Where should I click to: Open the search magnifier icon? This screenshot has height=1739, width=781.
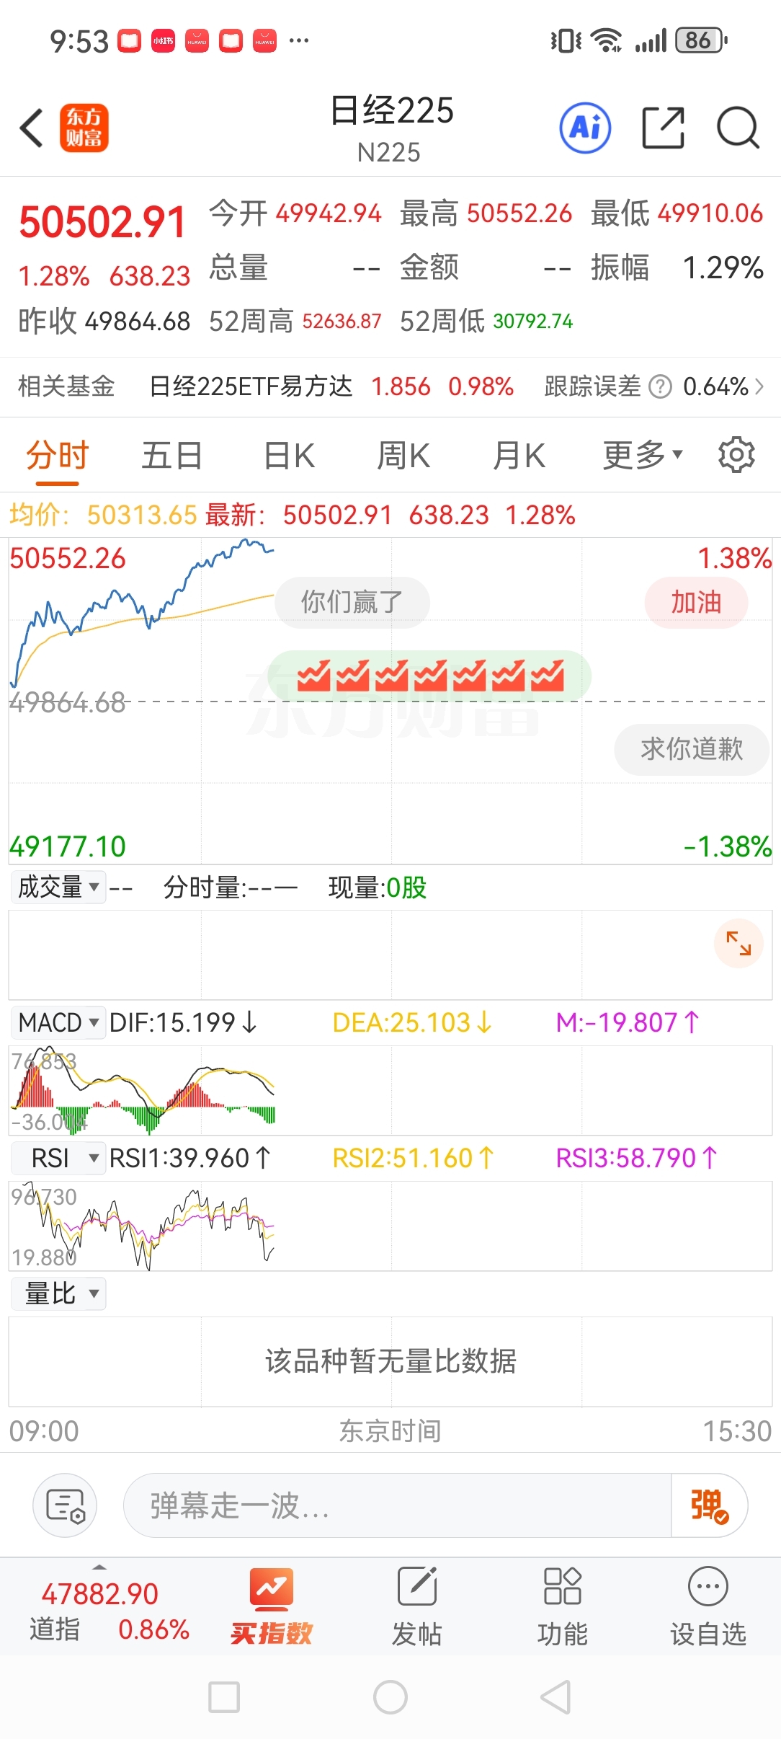[738, 128]
